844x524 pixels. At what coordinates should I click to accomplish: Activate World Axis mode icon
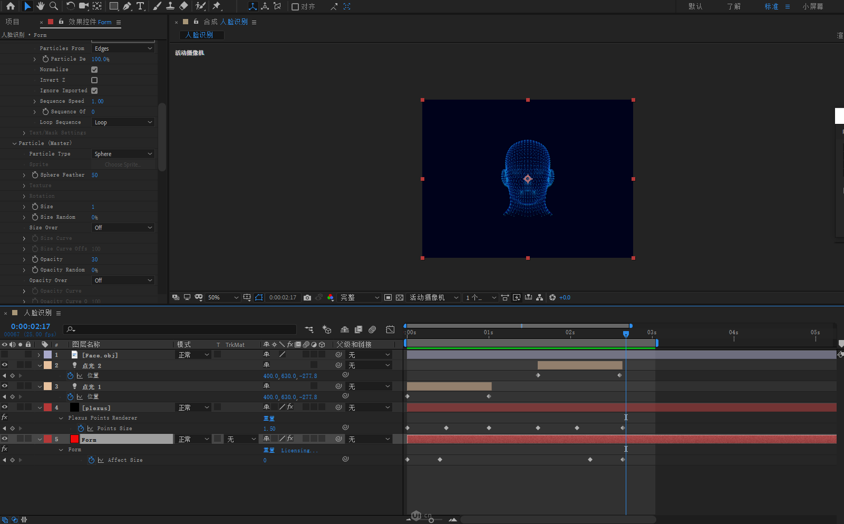[265, 6]
